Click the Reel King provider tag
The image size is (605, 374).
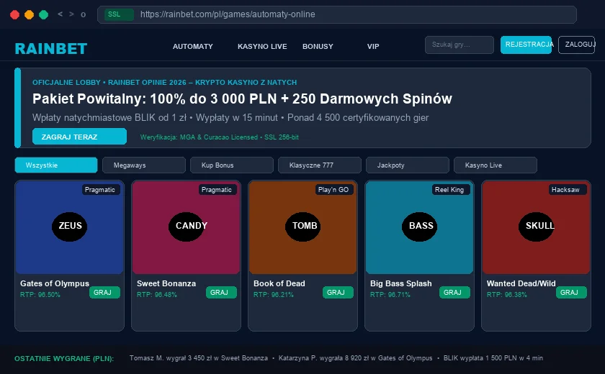450,189
